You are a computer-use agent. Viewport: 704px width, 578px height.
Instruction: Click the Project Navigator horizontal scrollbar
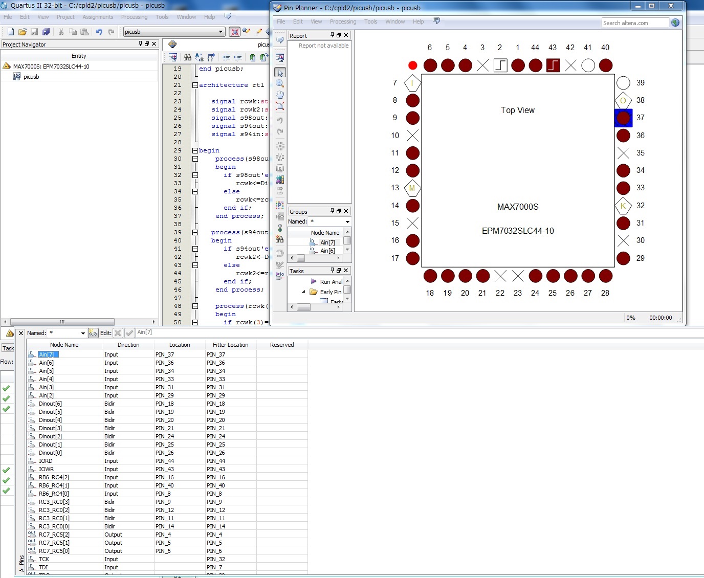coord(62,322)
